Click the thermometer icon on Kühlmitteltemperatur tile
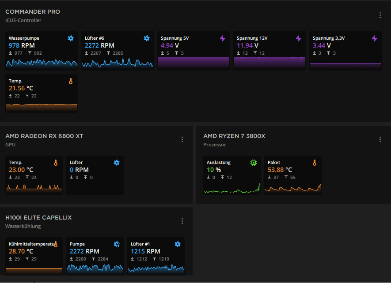The width and height of the screenshot is (391, 283). 56,244
